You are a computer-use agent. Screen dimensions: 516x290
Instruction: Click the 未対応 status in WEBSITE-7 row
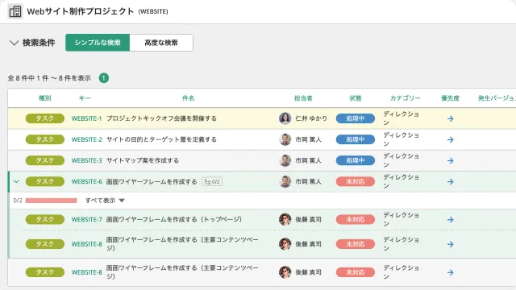click(x=356, y=219)
